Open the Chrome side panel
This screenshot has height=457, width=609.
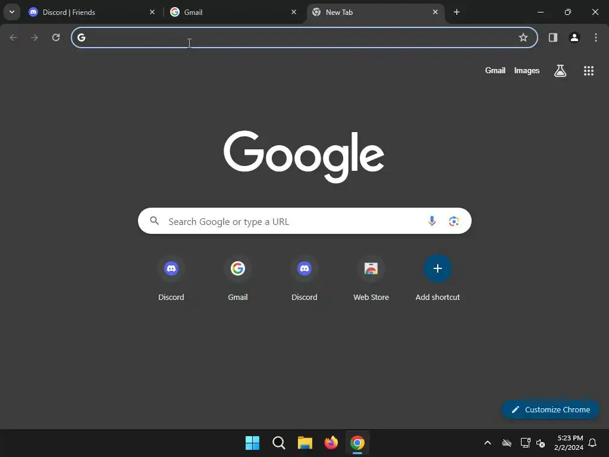(x=553, y=37)
